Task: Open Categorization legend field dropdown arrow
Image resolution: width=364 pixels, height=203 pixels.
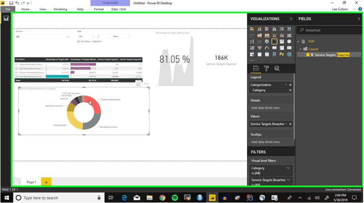Action: 286,85
